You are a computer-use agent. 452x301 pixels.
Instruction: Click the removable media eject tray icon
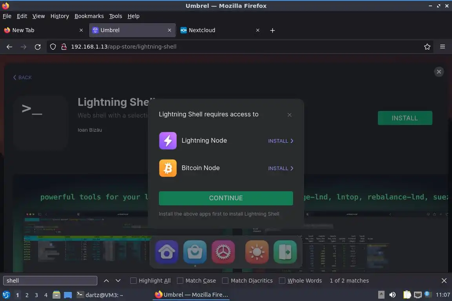381,295
